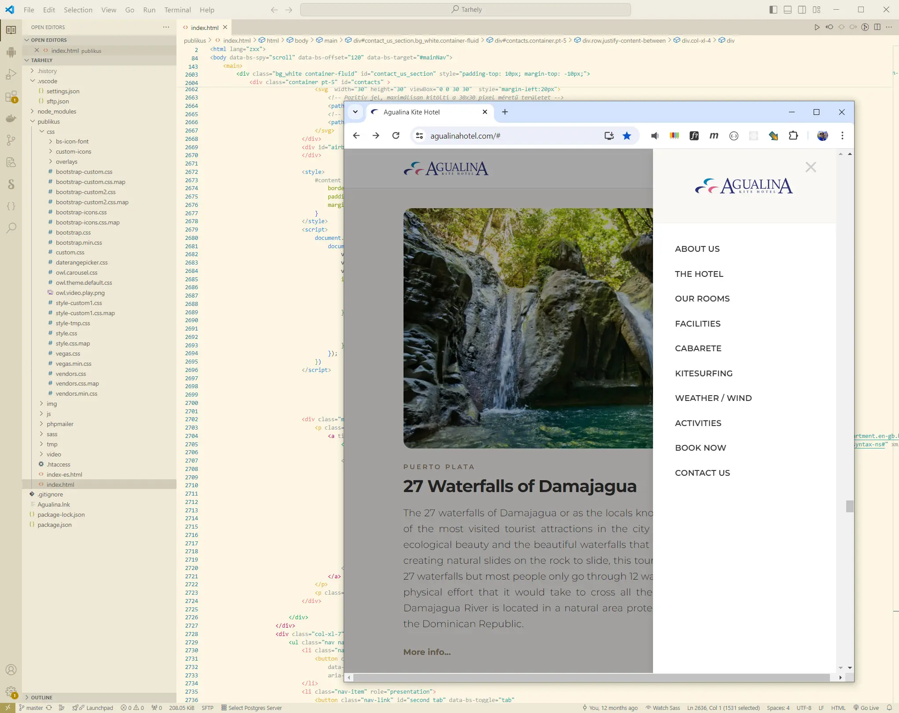Close the site offcanvas menu
The height and width of the screenshot is (713, 899).
pos(811,167)
